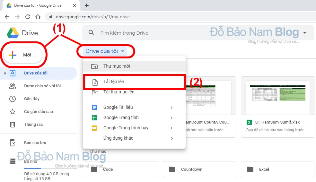The width and height of the screenshot is (316, 182).
Task: Click Đã sử dụng 4,9 GB storage text
Action: pos(46,176)
